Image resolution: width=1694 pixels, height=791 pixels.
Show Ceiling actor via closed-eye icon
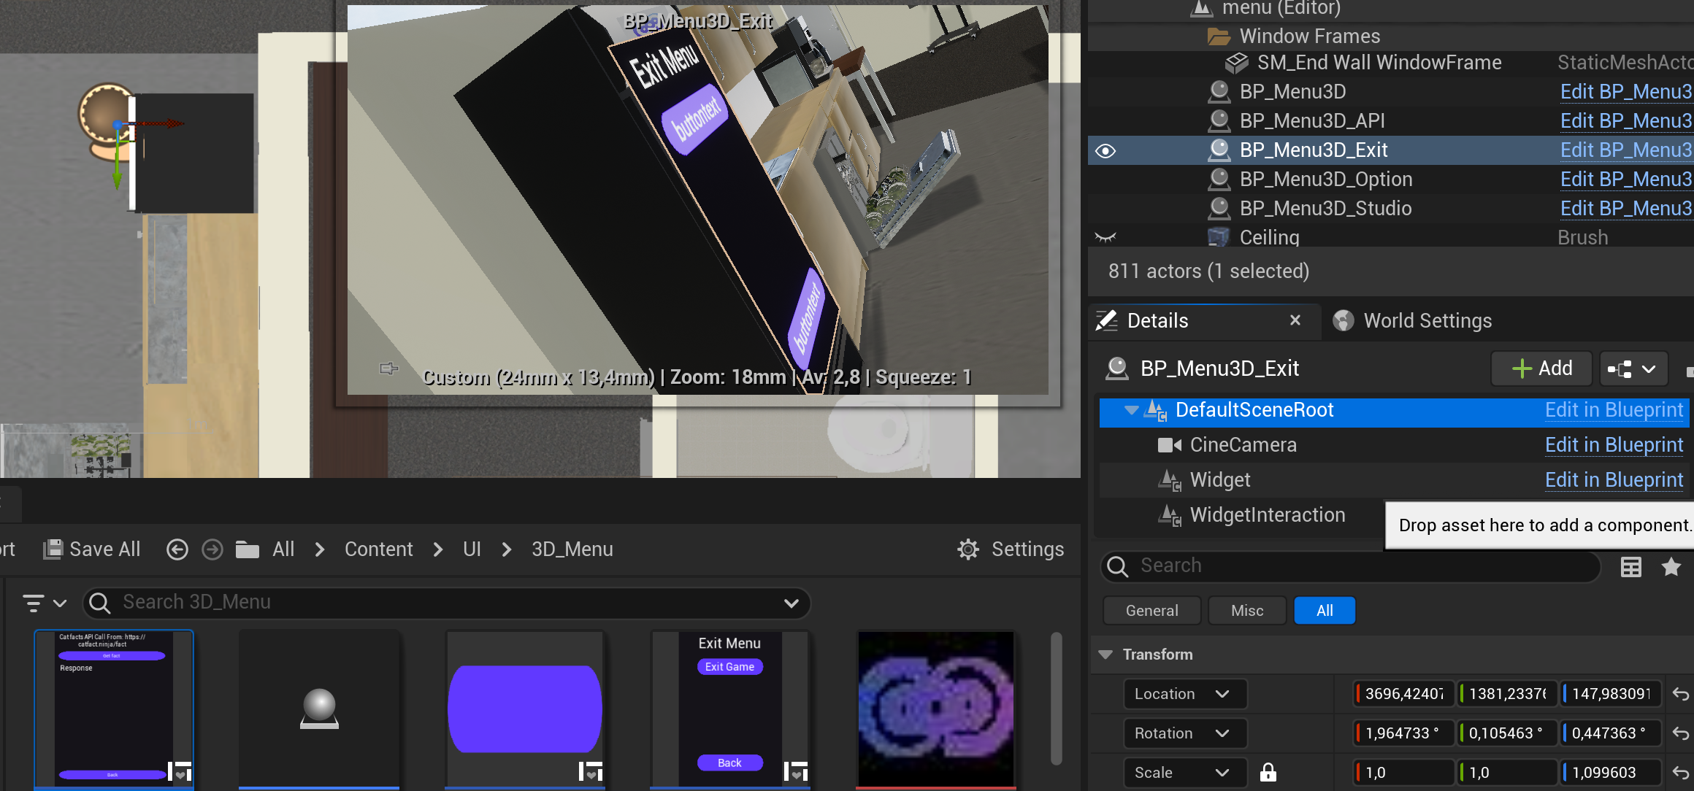[x=1105, y=237]
